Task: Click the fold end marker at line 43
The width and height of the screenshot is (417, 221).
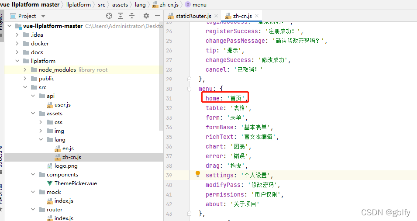Action: point(190,214)
